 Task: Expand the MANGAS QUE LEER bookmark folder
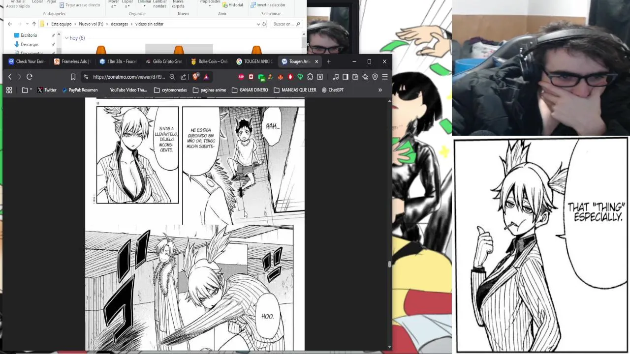click(x=295, y=90)
